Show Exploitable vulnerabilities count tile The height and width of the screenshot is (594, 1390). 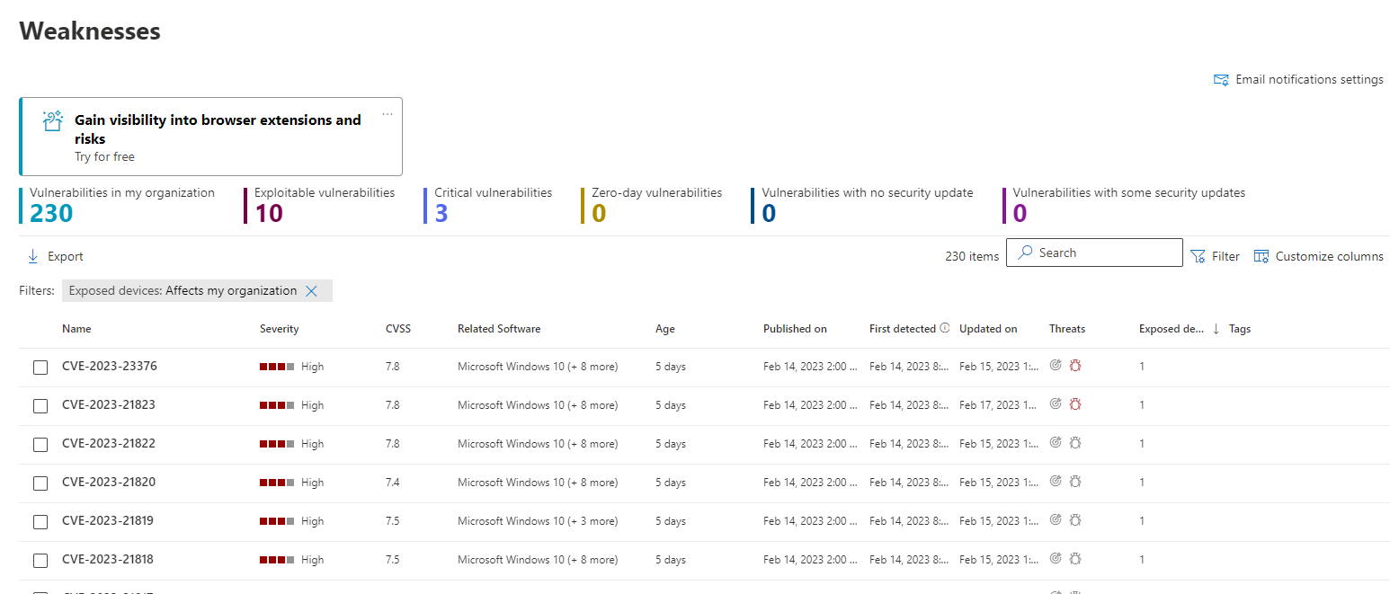pos(324,206)
